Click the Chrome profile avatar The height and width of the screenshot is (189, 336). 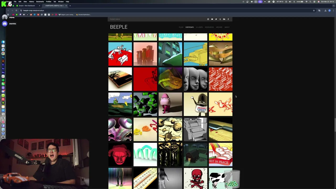click(329, 10)
